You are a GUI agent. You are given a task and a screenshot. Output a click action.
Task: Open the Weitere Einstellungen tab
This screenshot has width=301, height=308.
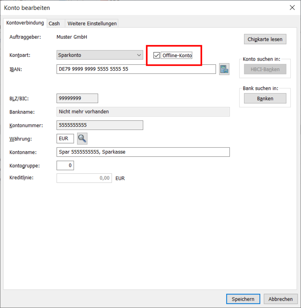(92, 23)
